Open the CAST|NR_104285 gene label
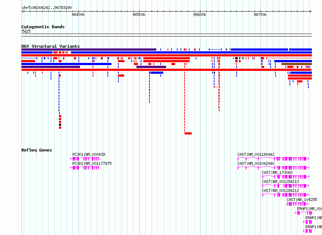This screenshot has height=235, width=322. 302,200
